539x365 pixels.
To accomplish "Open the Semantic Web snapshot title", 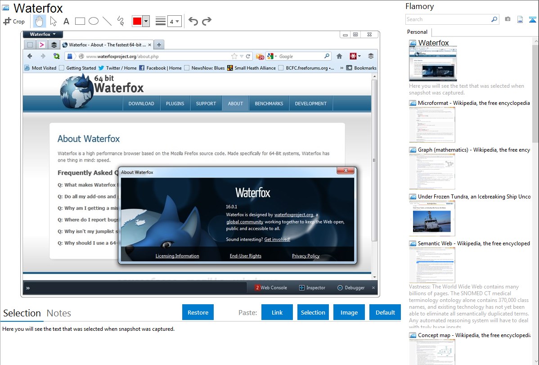I will (474, 243).
